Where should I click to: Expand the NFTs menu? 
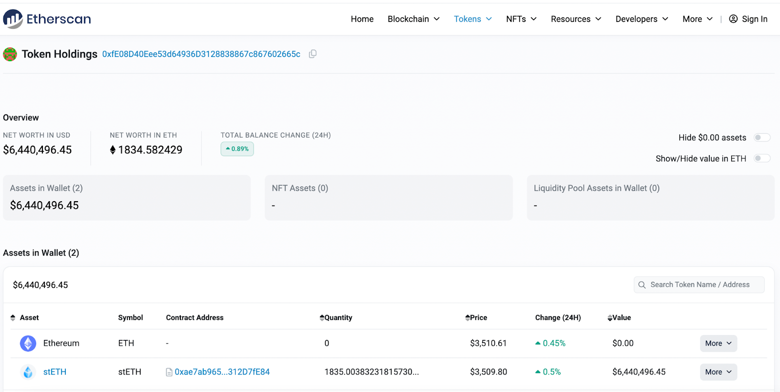(x=521, y=19)
